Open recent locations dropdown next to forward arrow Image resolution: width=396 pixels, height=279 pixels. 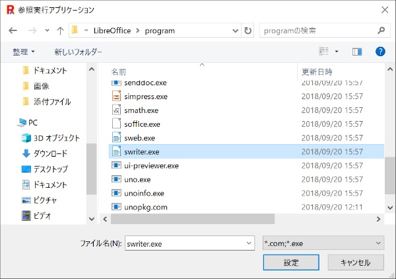point(47,30)
